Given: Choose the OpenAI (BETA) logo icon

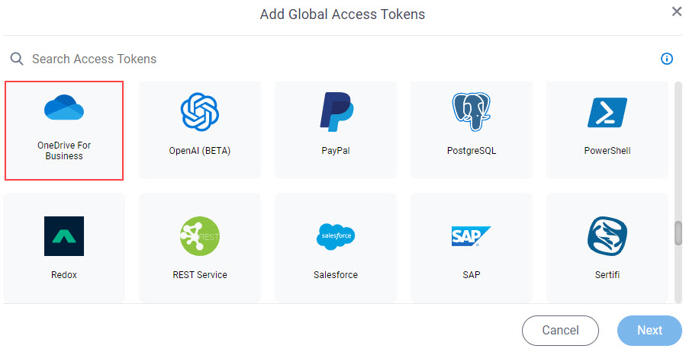Looking at the screenshot, I should click(200, 112).
